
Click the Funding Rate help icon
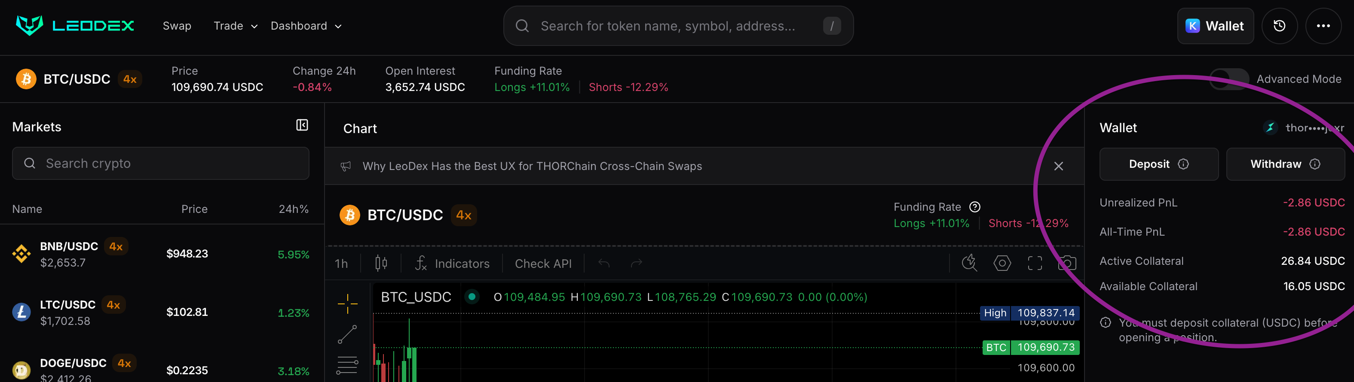(x=974, y=207)
